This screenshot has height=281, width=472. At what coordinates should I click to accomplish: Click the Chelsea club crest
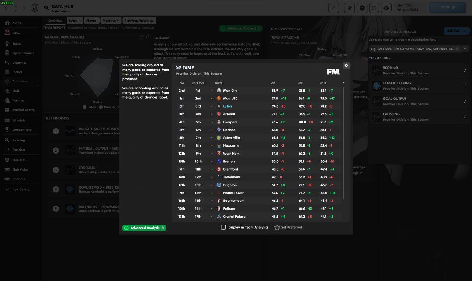click(219, 130)
